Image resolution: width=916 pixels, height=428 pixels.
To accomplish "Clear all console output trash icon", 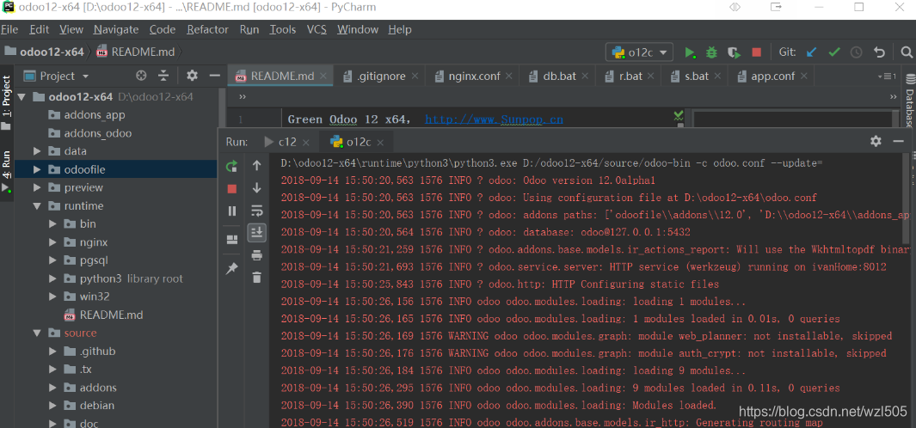I will click(256, 278).
